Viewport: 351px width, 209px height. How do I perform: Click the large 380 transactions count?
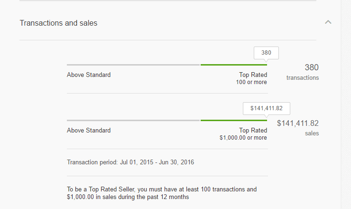coord(312,67)
